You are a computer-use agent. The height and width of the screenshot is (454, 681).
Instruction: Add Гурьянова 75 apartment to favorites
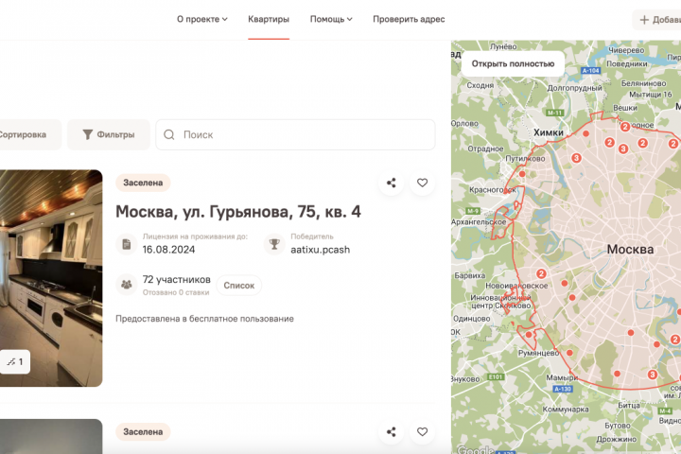pos(422,183)
